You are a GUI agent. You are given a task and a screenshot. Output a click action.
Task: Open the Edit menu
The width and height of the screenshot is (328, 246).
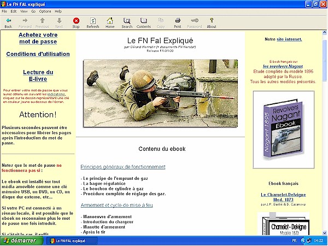(14, 11)
